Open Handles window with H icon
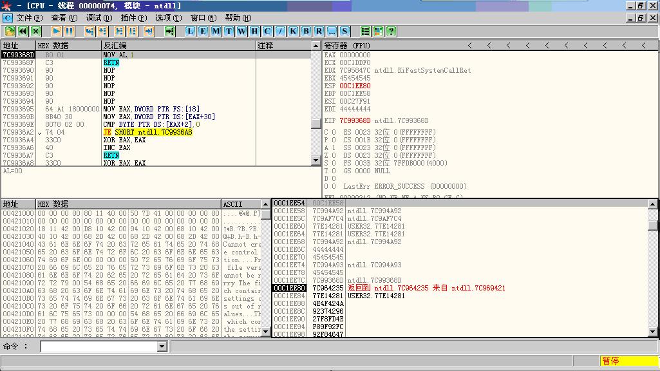Viewport: 660px width, 371px height. tap(254, 31)
